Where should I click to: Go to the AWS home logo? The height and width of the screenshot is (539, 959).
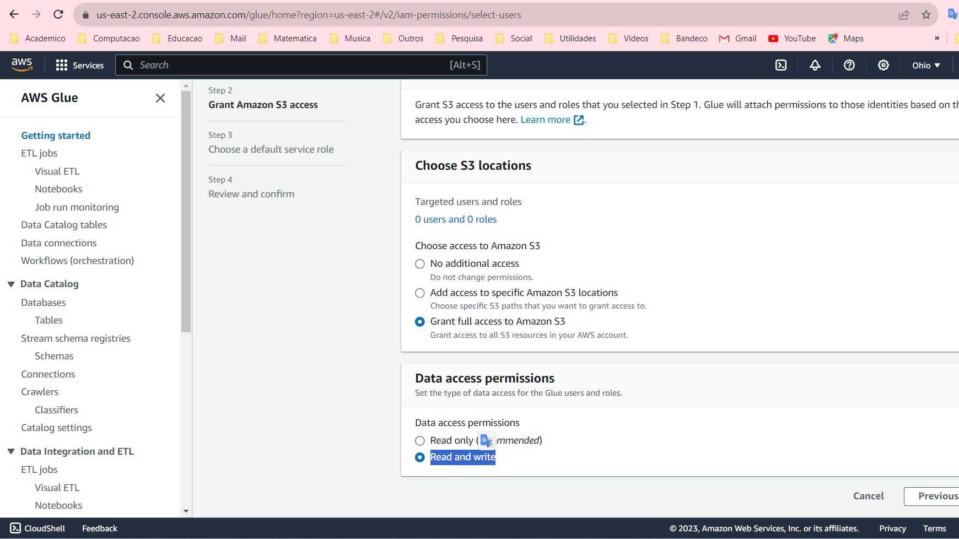pyautogui.click(x=22, y=64)
